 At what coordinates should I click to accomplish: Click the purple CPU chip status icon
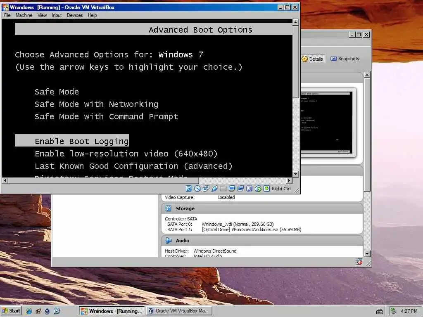click(x=249, y=189)
